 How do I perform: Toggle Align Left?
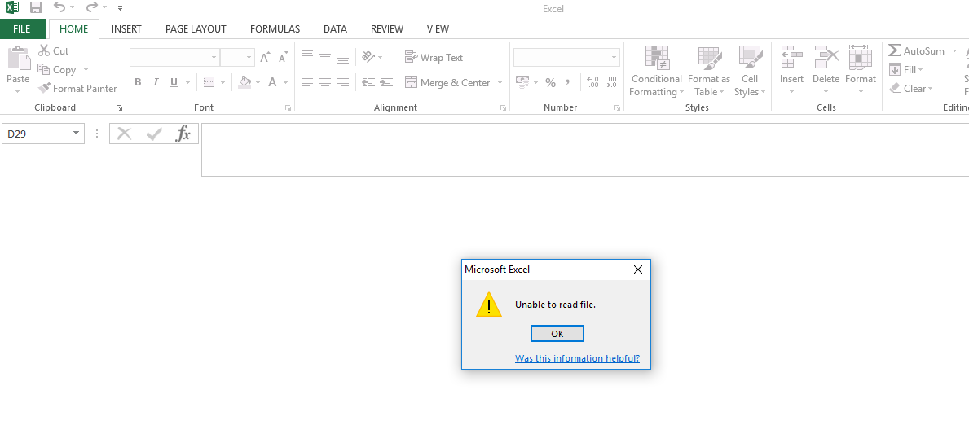click(307, 82)
